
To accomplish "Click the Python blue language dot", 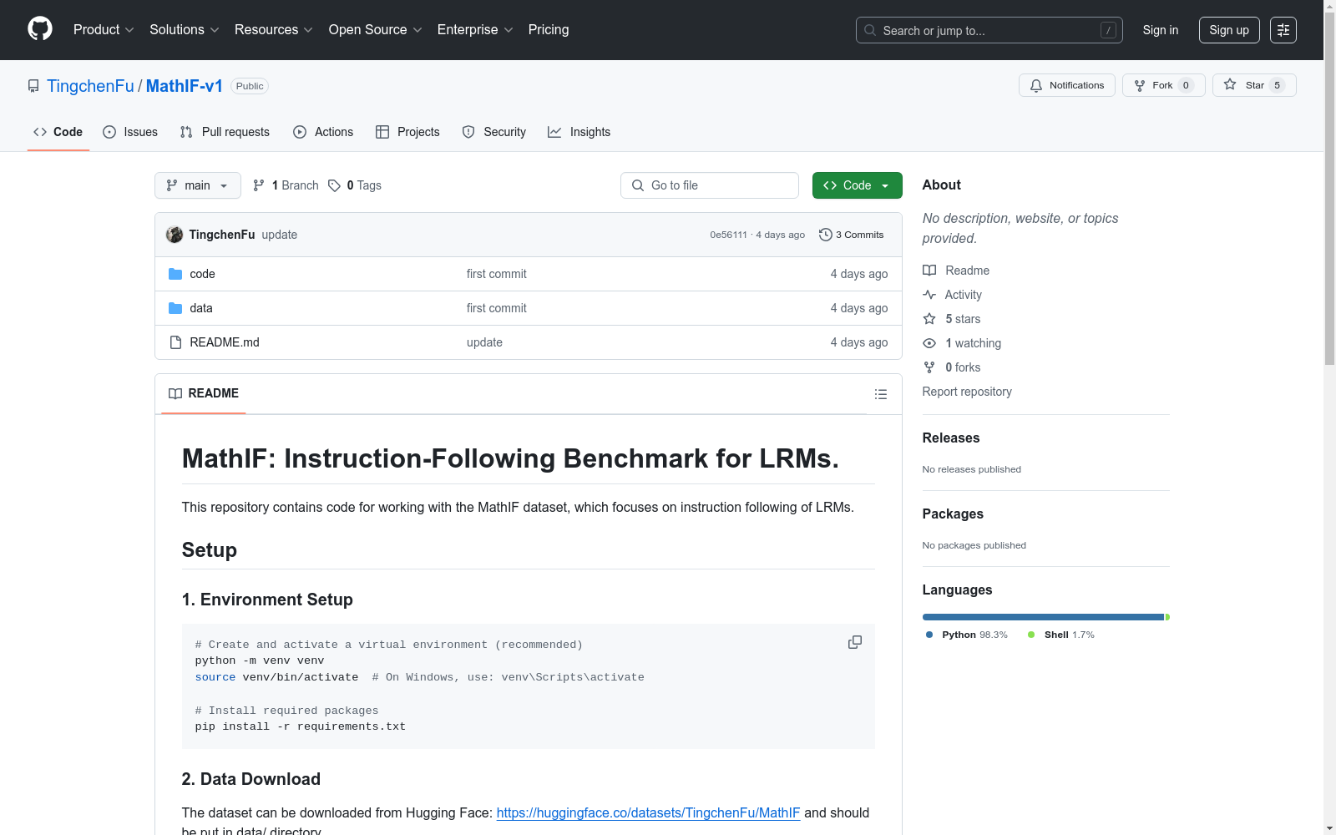I will pos(929,635).
